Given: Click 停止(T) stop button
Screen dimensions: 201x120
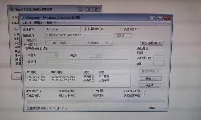Looking at the screenshot, I should tap(150, 85).
